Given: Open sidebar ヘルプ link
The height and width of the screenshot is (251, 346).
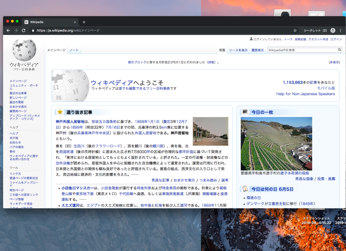Looking at the screenshot, I should click(14, 133).
